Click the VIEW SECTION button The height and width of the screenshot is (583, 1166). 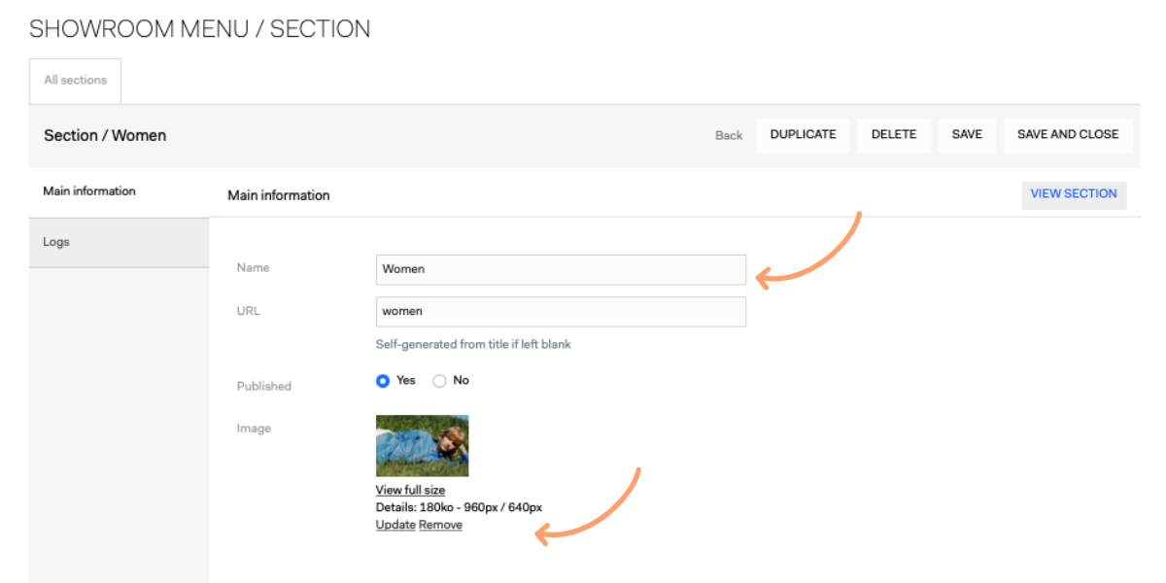tap(1074, 193)
